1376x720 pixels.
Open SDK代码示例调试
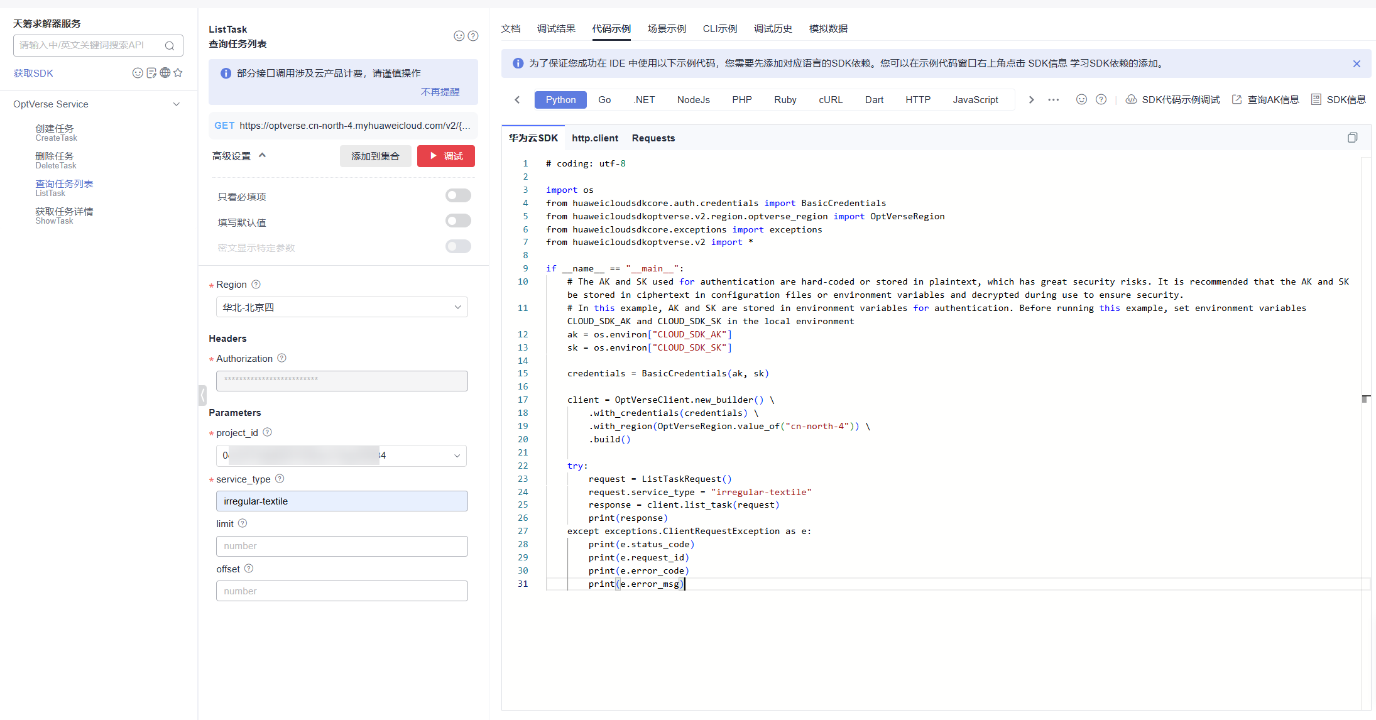[x=1172, y=100]
